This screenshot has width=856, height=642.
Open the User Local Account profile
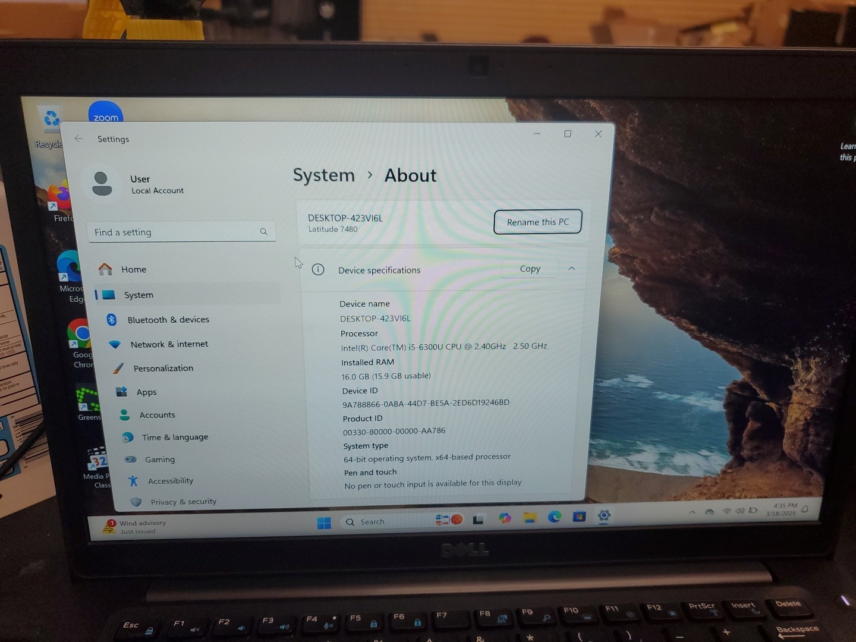(137, 184)
